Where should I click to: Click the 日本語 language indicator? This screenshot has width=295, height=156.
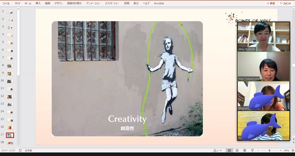[28, 151]
